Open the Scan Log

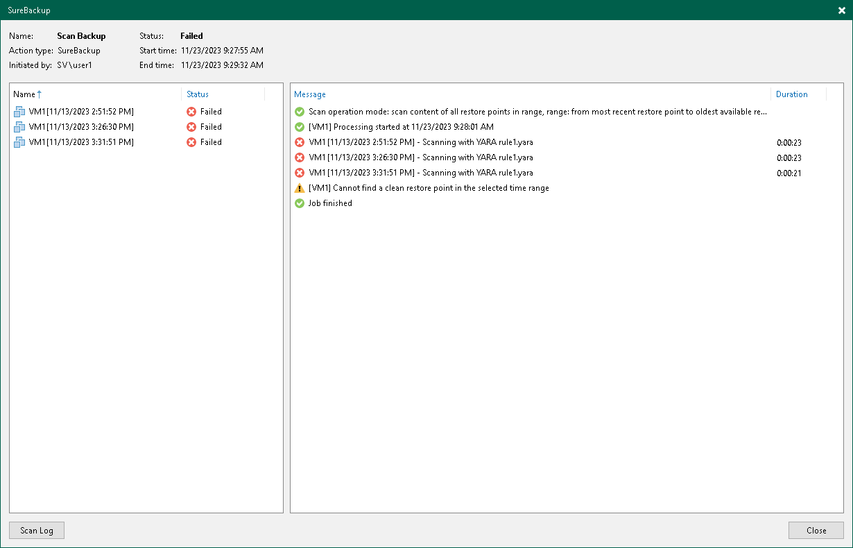pyautogui.click(x=37, y=531)
